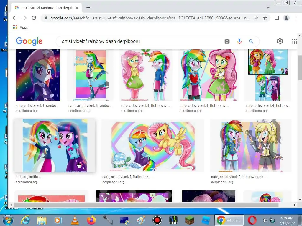Open a new Chrome tab
The image size is (302, 226).
pos(88,8)
